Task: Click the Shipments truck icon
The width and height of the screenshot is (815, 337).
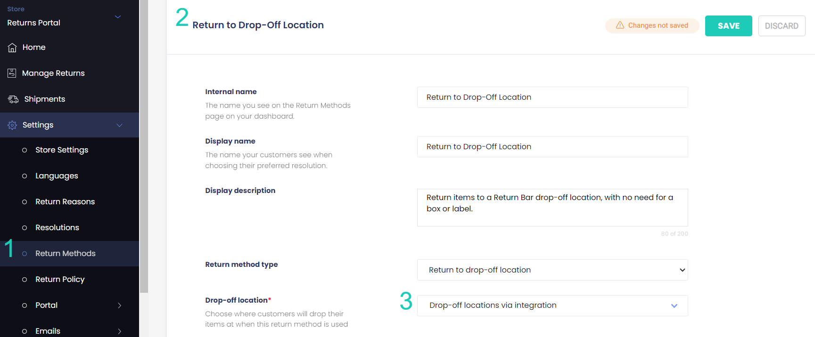Action: (13, 99)
